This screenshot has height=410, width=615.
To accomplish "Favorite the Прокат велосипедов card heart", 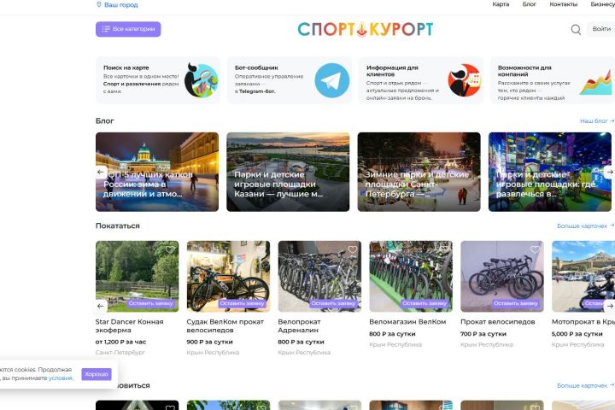I will [x=535, y=249].
